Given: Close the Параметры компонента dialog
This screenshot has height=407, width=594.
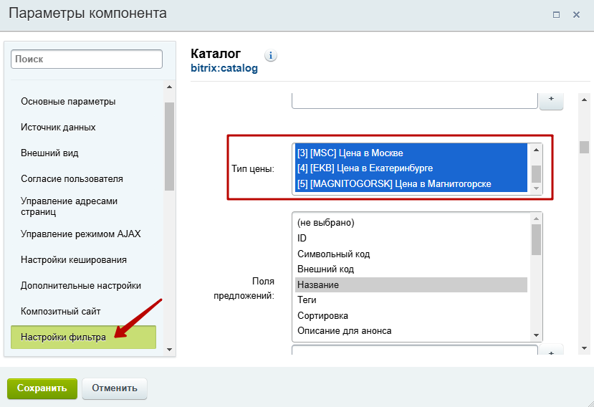Looking at the screenshot, I should click(x=576, y=15).
